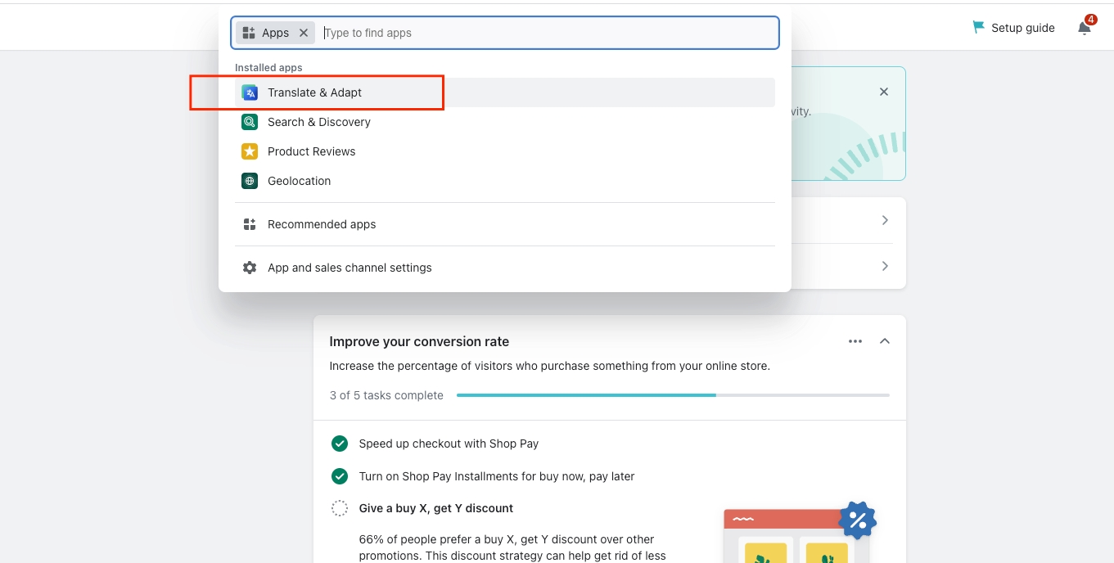The height and width of the screenshot is (563, 1114).
Task: Open notifications bell icon
Action: coord(1084,28)
